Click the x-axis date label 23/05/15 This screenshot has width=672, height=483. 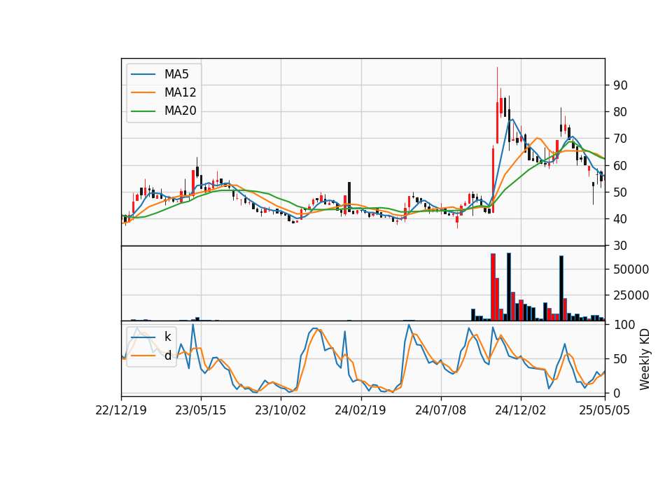[201, 410]
